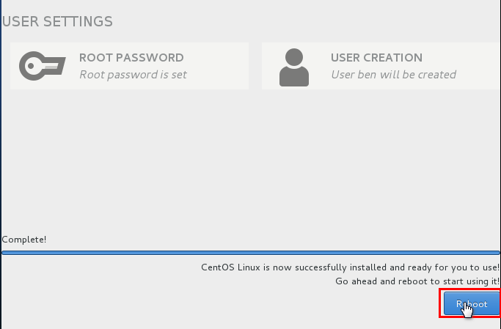501x329 pixels.
Task: Click the Reboot button
Action: [x=470, y=303]
